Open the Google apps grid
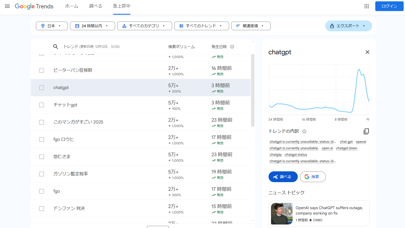 pos(367,6)
